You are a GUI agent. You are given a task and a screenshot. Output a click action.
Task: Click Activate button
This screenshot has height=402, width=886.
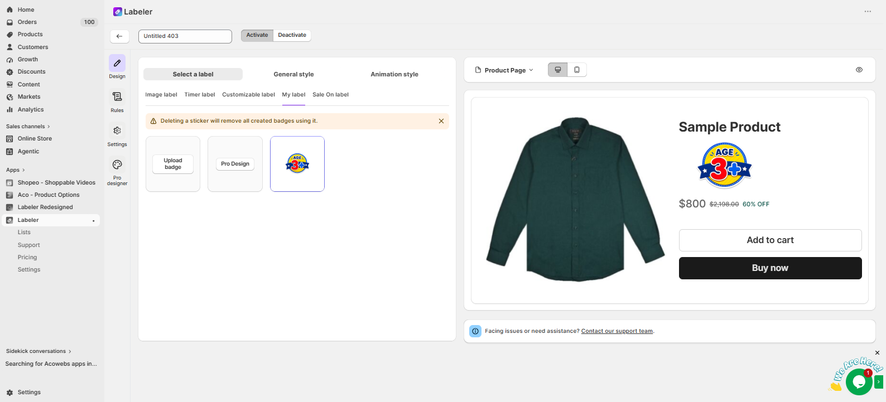[x=257, y=35]
